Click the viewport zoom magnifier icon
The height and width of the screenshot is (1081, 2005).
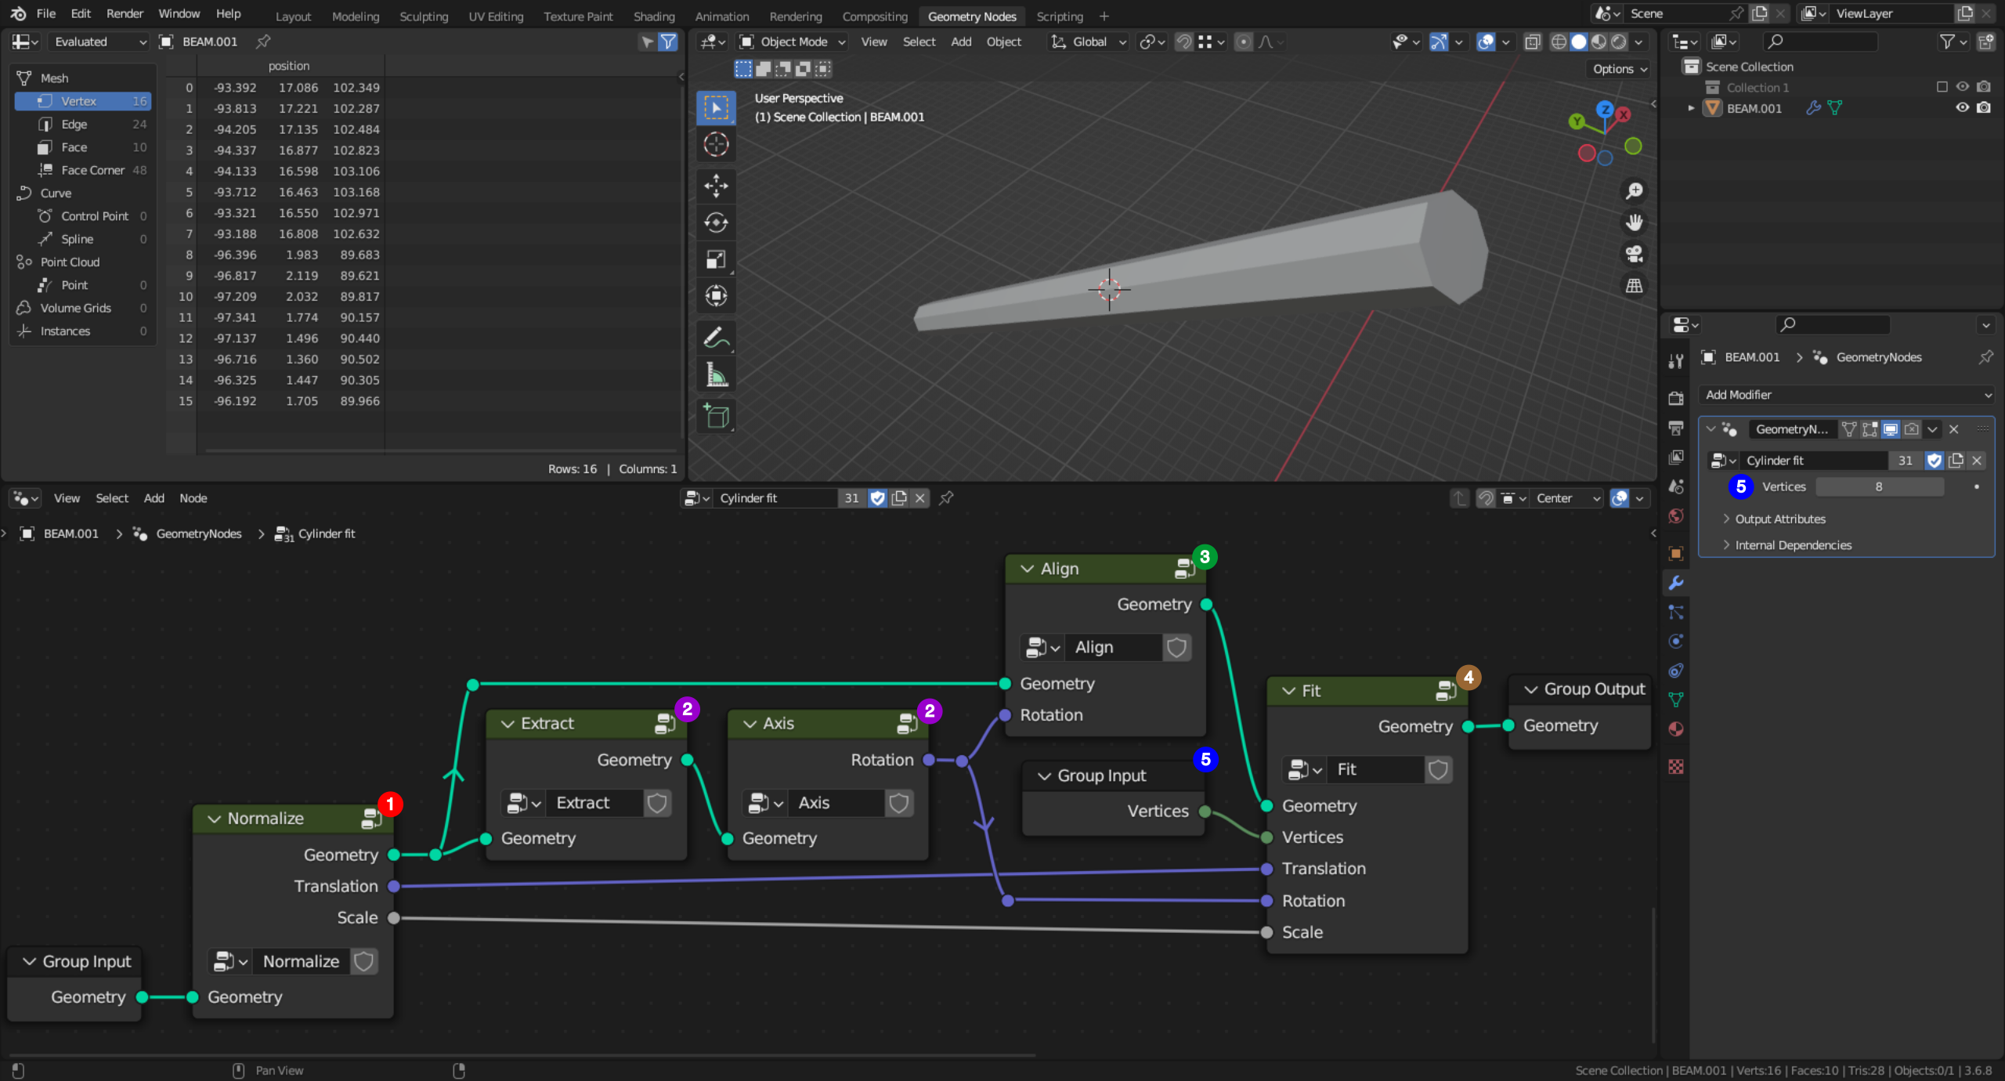pyautogui.click(x=1634, y=191)
